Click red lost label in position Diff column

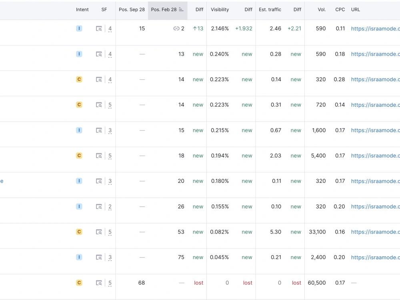tap(198, 283)
